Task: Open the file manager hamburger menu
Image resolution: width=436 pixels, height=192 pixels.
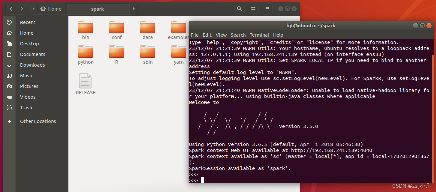Action: coord(267,9)
